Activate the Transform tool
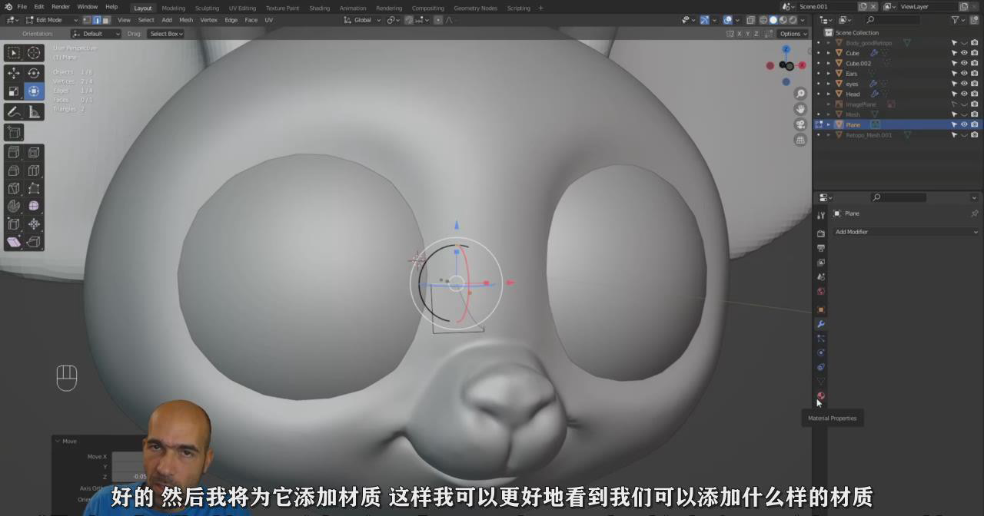984x516 pixels. coord(34,91)
